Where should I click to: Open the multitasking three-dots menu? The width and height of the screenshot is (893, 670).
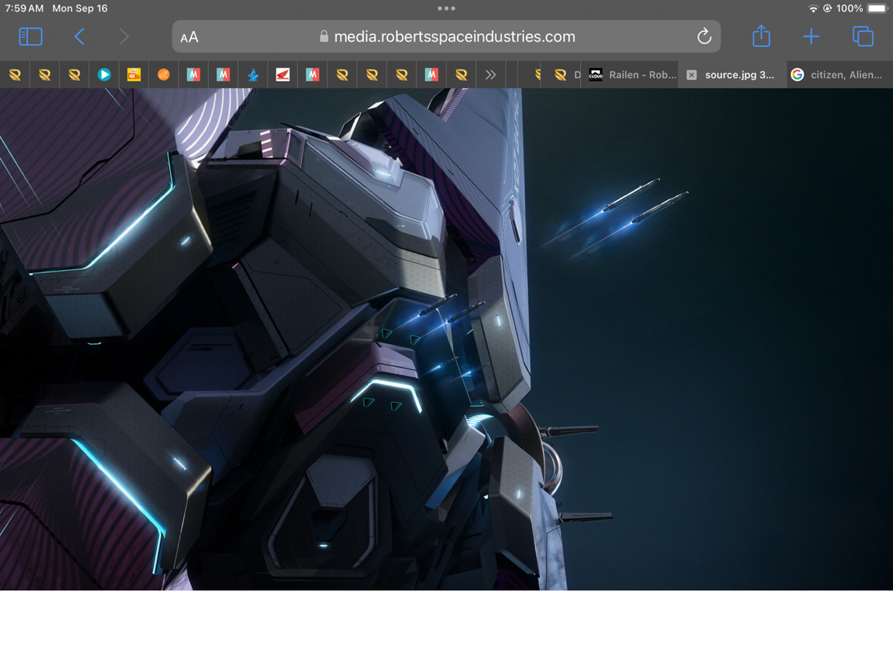click(446, 8)
